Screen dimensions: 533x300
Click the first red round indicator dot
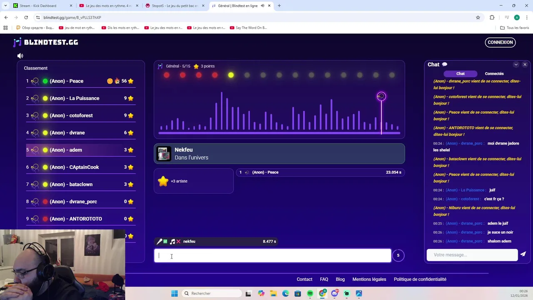[167, 75]
